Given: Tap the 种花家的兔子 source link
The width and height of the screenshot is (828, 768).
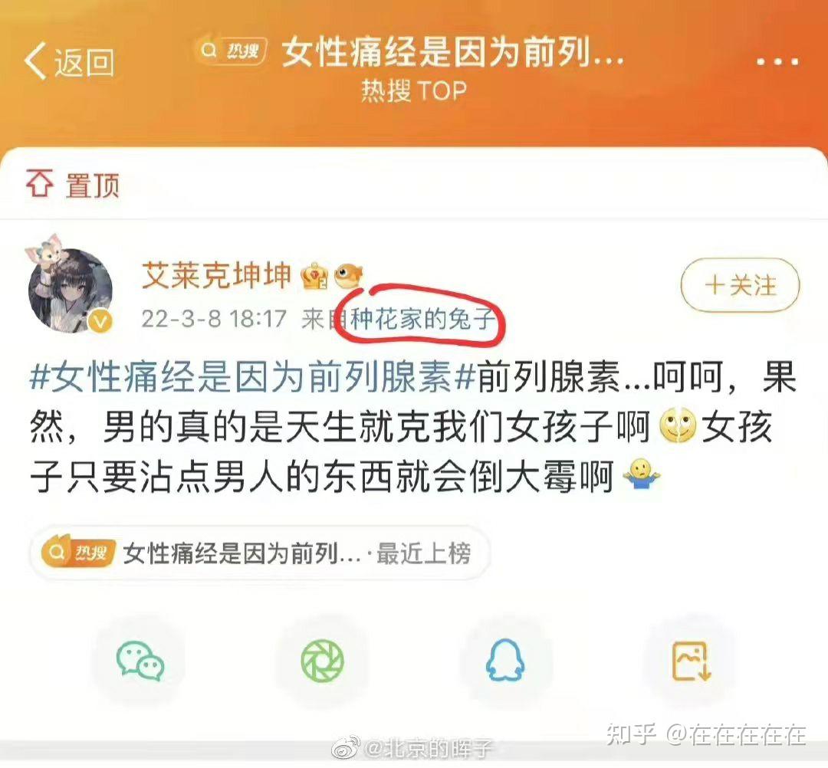Looking at the screenshot, I should coord(423,319).
